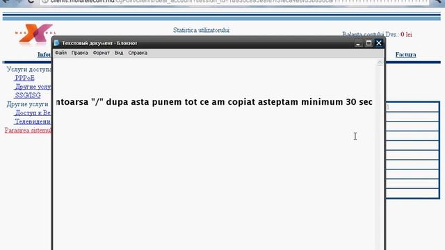Open the Вид menu in Notepad
Viewport: 445px width, 250px height.
tap(119, 53)
